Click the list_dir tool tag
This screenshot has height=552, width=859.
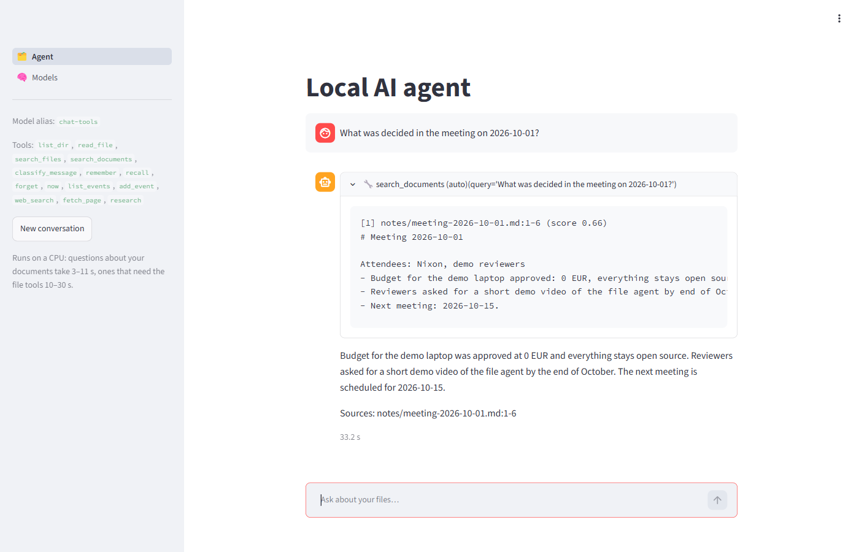point(53,145)
